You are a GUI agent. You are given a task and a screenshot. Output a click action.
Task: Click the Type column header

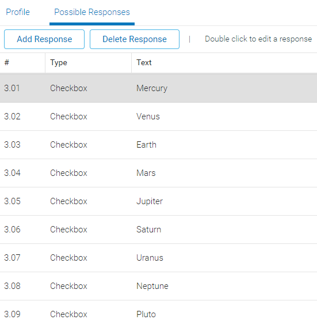[88, 62]
